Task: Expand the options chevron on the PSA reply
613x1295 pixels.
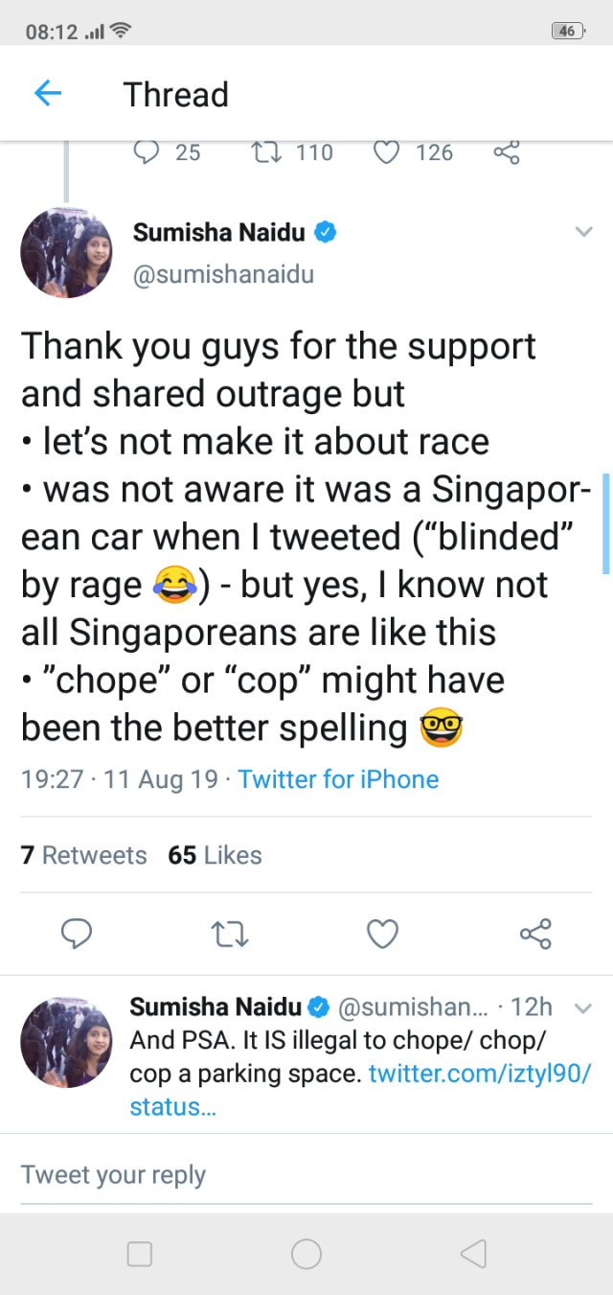Action: [582, 1008]
